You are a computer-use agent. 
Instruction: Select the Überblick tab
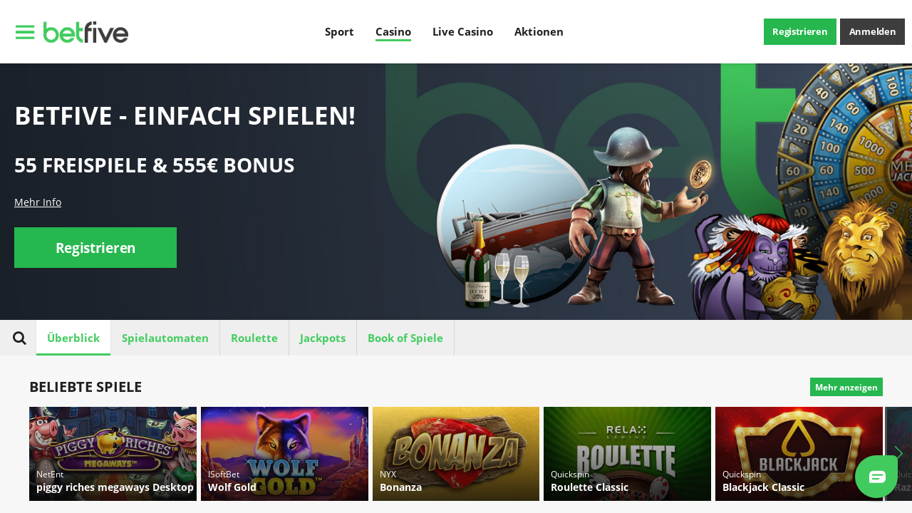pos(73,338)
